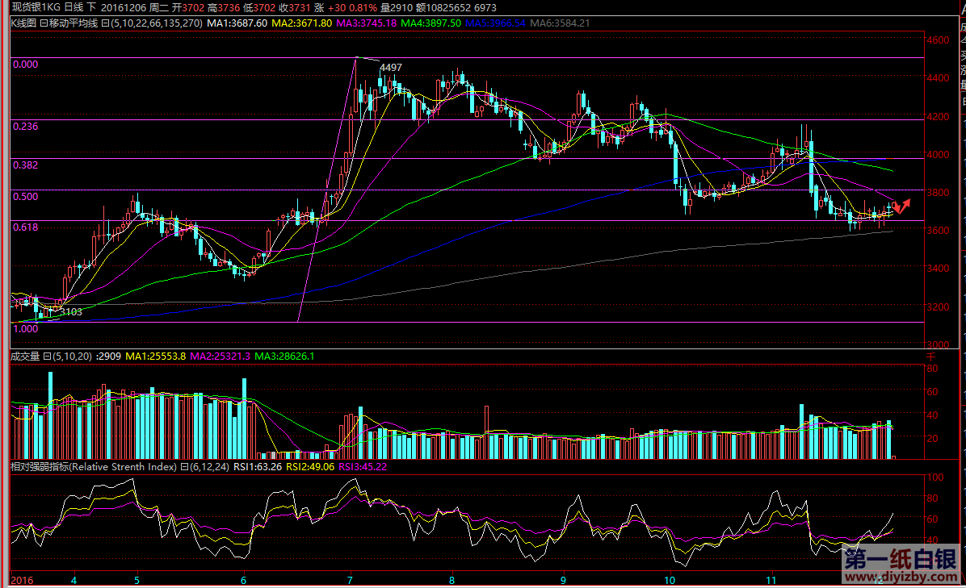Click the MA1:3687.60 legend value

(237, 23)
